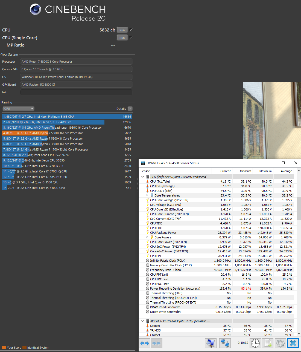Click the log file with plus icon
Image resolution: width=301 pixels, height=352 pixels.
268,343
